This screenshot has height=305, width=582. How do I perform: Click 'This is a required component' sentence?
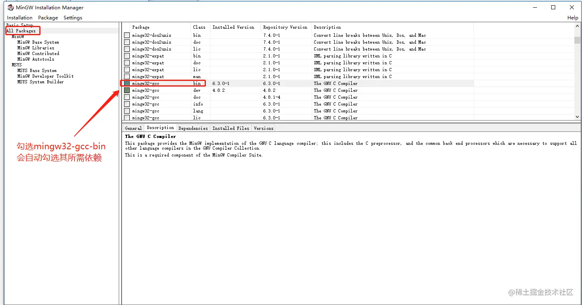[x=194, y=155]
